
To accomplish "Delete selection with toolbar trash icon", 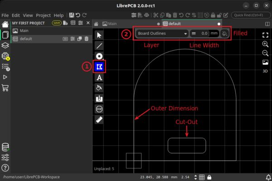I will click(175, 15).
